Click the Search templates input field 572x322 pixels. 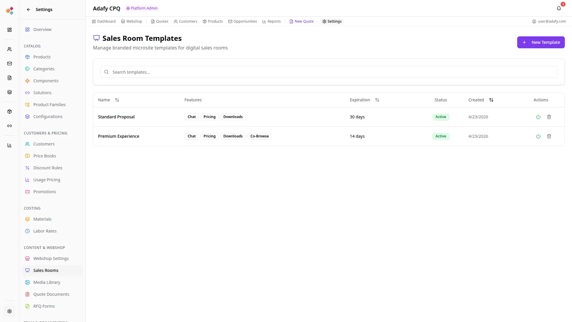329,72
